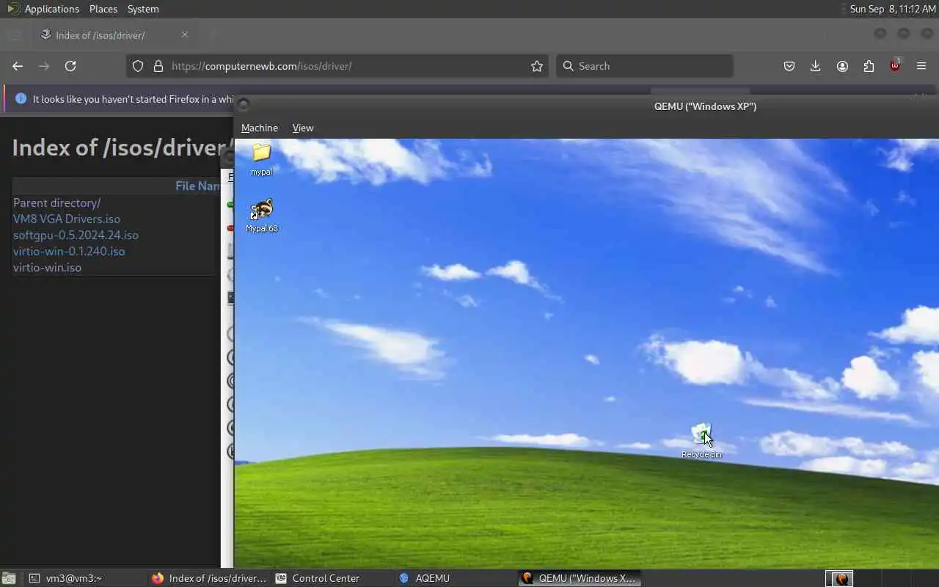Open the Machine menu in QEMU
939x587 pixels.
pyautogui.click(x=260, y=128)
